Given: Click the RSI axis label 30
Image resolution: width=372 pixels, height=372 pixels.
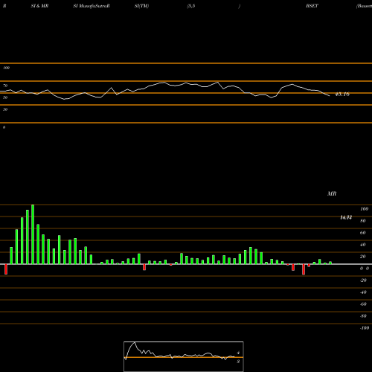Looking at the screenshot, I should click(5, 109).
